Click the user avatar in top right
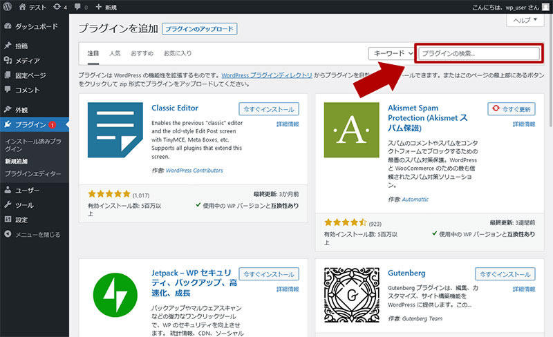 coord(545,7)
